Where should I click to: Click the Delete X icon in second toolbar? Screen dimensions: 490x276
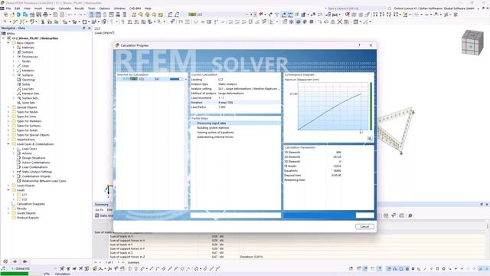click(x=339, y=22)
